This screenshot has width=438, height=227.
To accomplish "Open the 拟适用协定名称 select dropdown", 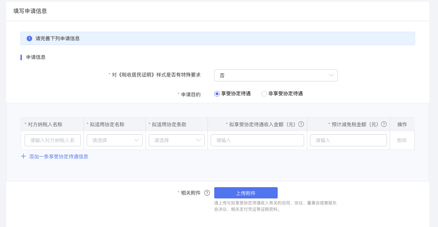I will (x=115, y=140).
